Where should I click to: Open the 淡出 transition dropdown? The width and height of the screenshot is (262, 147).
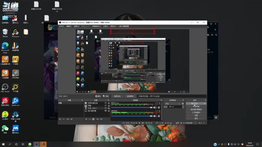click(172, 104)
